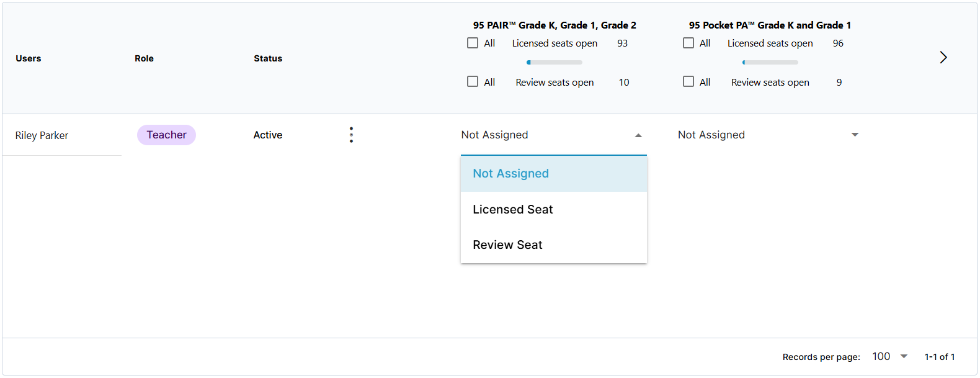Check All licensed seats for 95 Pocket PA

tap(688, 43)
